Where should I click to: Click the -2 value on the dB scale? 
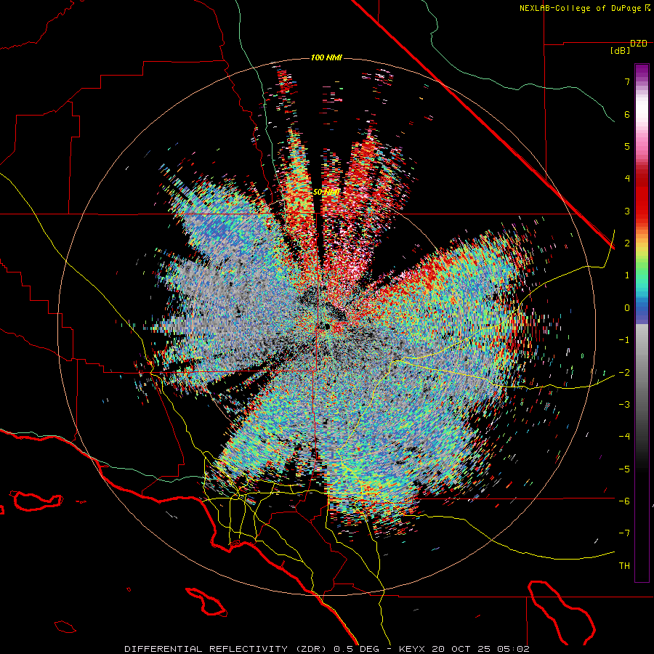pos(624,373)
